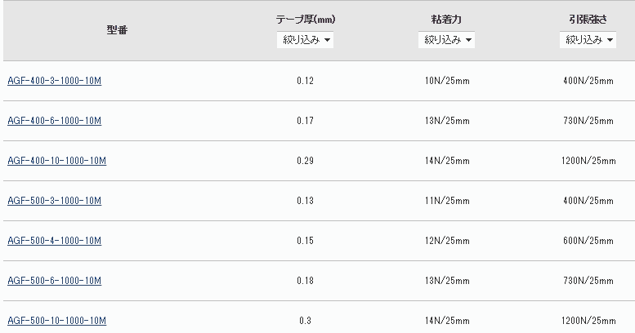Click the 粘着力 column header label
The width and height of the screenshot is (635, 333).
point(446,18)
